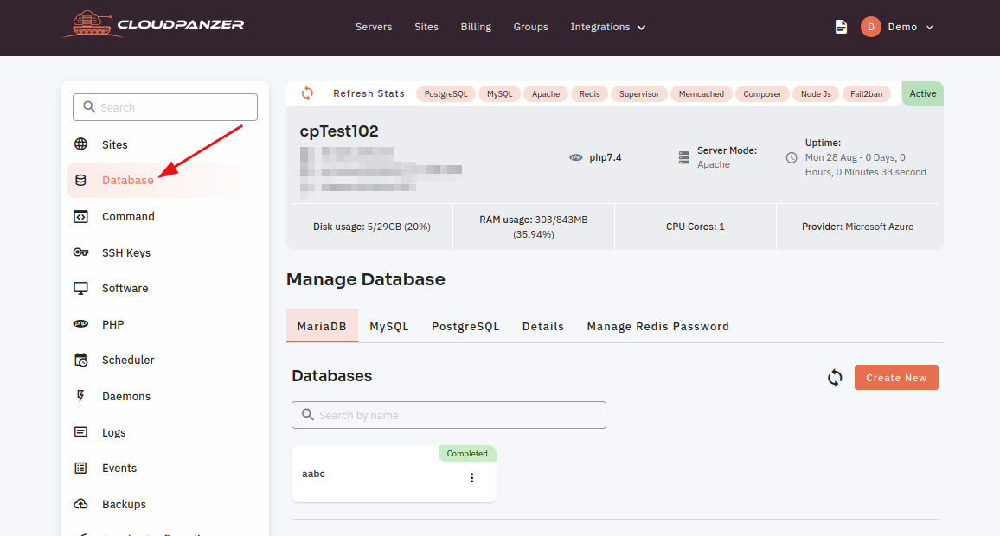Click the cpTest102 server name
Viewport: 1000px width, 536px height.
pos(339,131)
